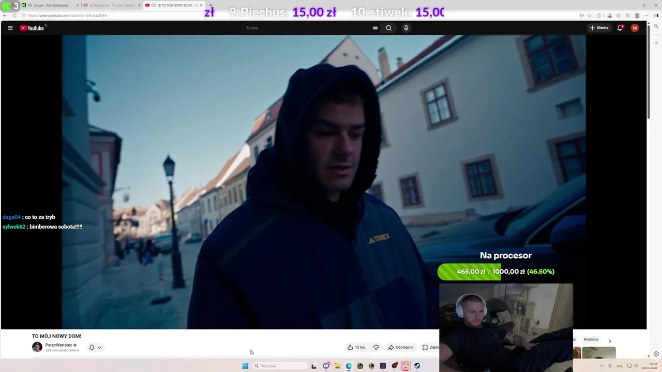The width and height of the screenshot is (662, 372).
Task: Go back using the browser back arrow
Action: pyautogui.click(x=6, y=16)
